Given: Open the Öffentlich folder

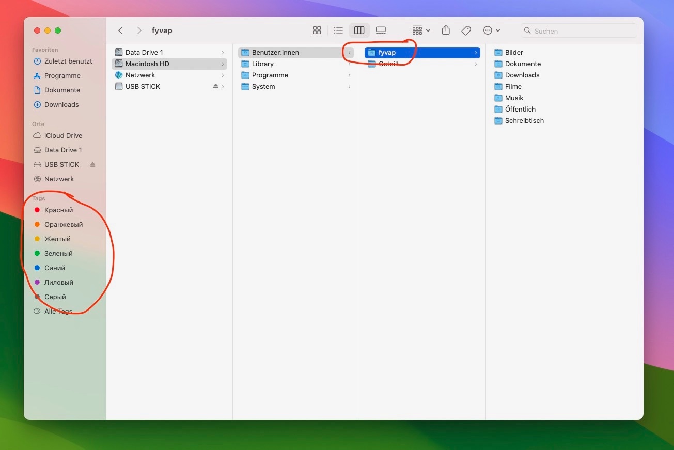Looking at the screenshot, I should pos(515,109).
